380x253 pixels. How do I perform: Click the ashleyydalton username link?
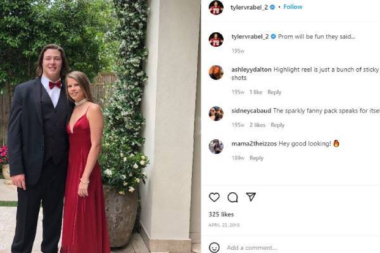pos(251,70)
